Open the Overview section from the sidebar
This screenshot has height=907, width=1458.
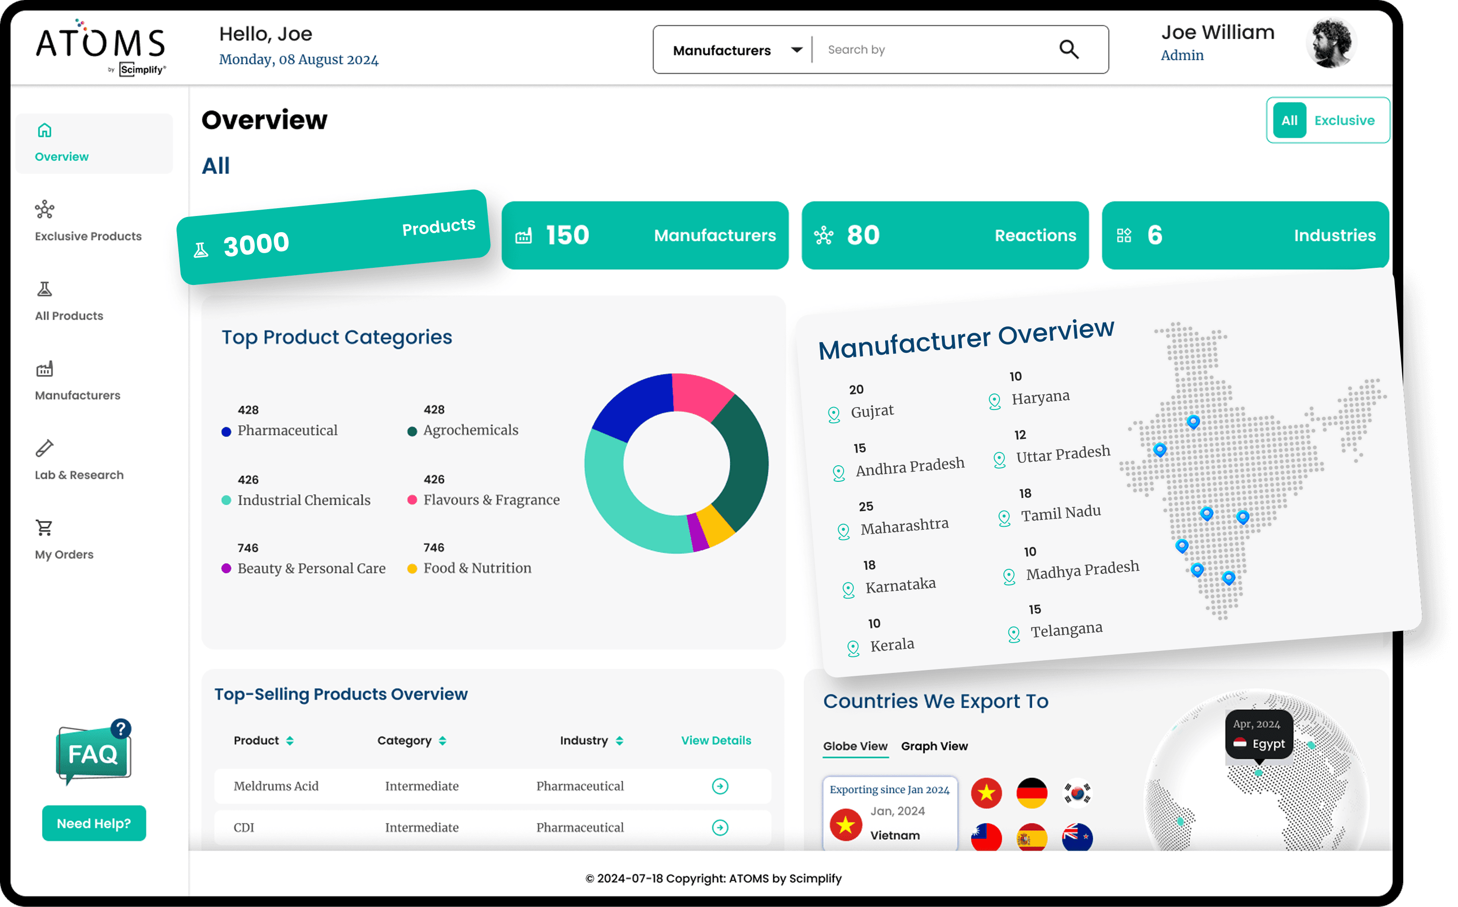coord(61,144)
